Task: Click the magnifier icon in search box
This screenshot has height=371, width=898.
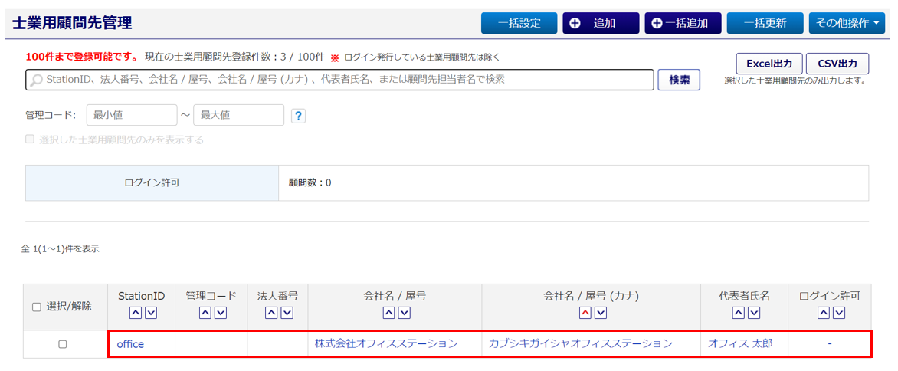Action: point(35,80)
